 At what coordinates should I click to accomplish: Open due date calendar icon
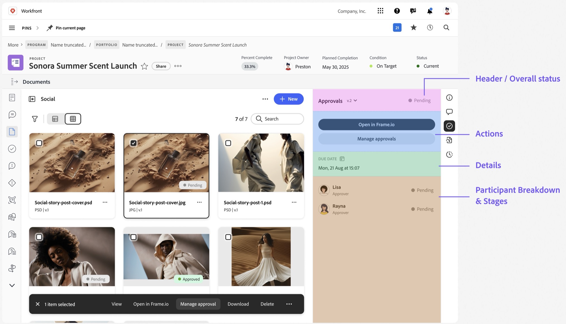[x=342, y=159]
